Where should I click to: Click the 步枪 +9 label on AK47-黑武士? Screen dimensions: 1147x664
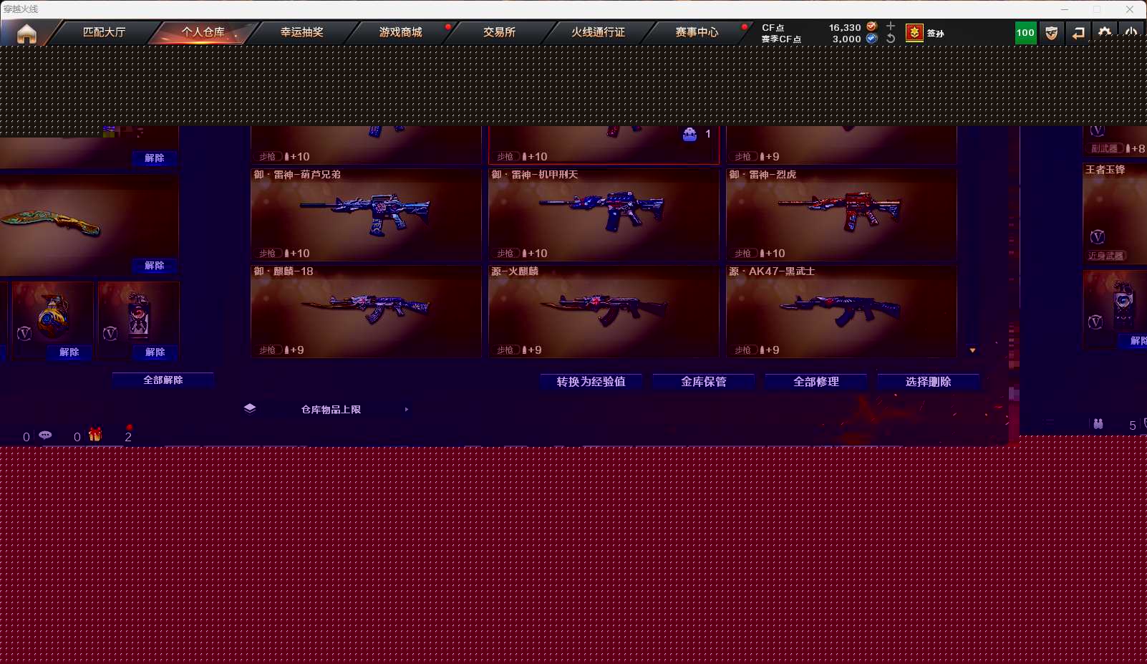coord(757,350)
